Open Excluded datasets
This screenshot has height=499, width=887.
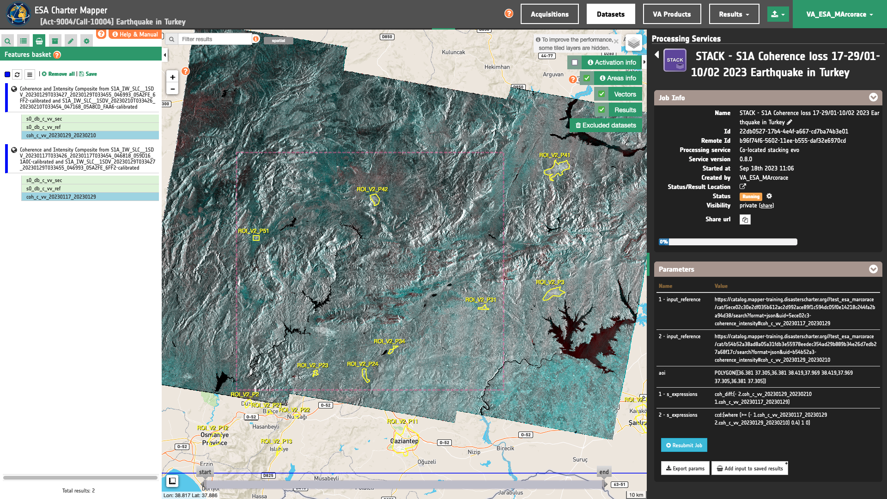606,125
